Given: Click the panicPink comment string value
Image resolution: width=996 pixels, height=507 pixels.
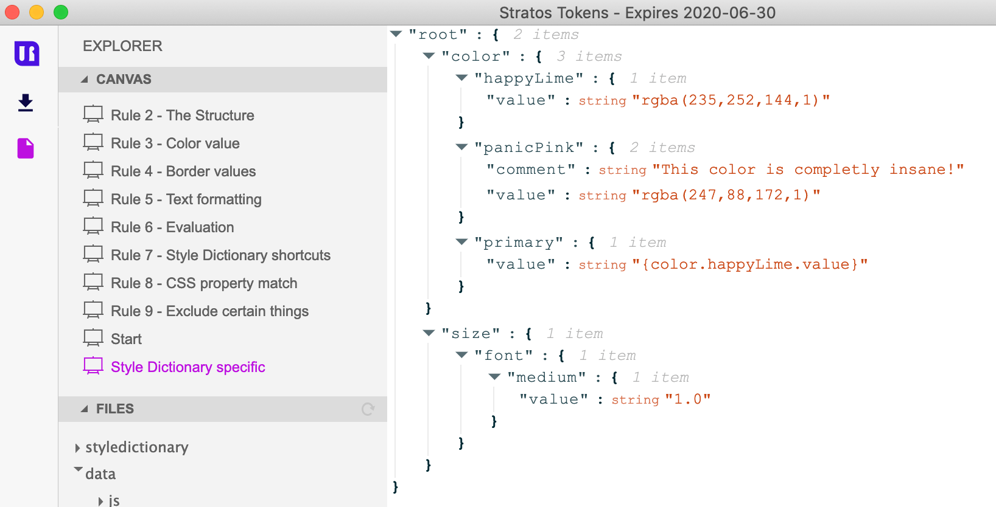Looking at the screenshot, I should tap(808, 170).
